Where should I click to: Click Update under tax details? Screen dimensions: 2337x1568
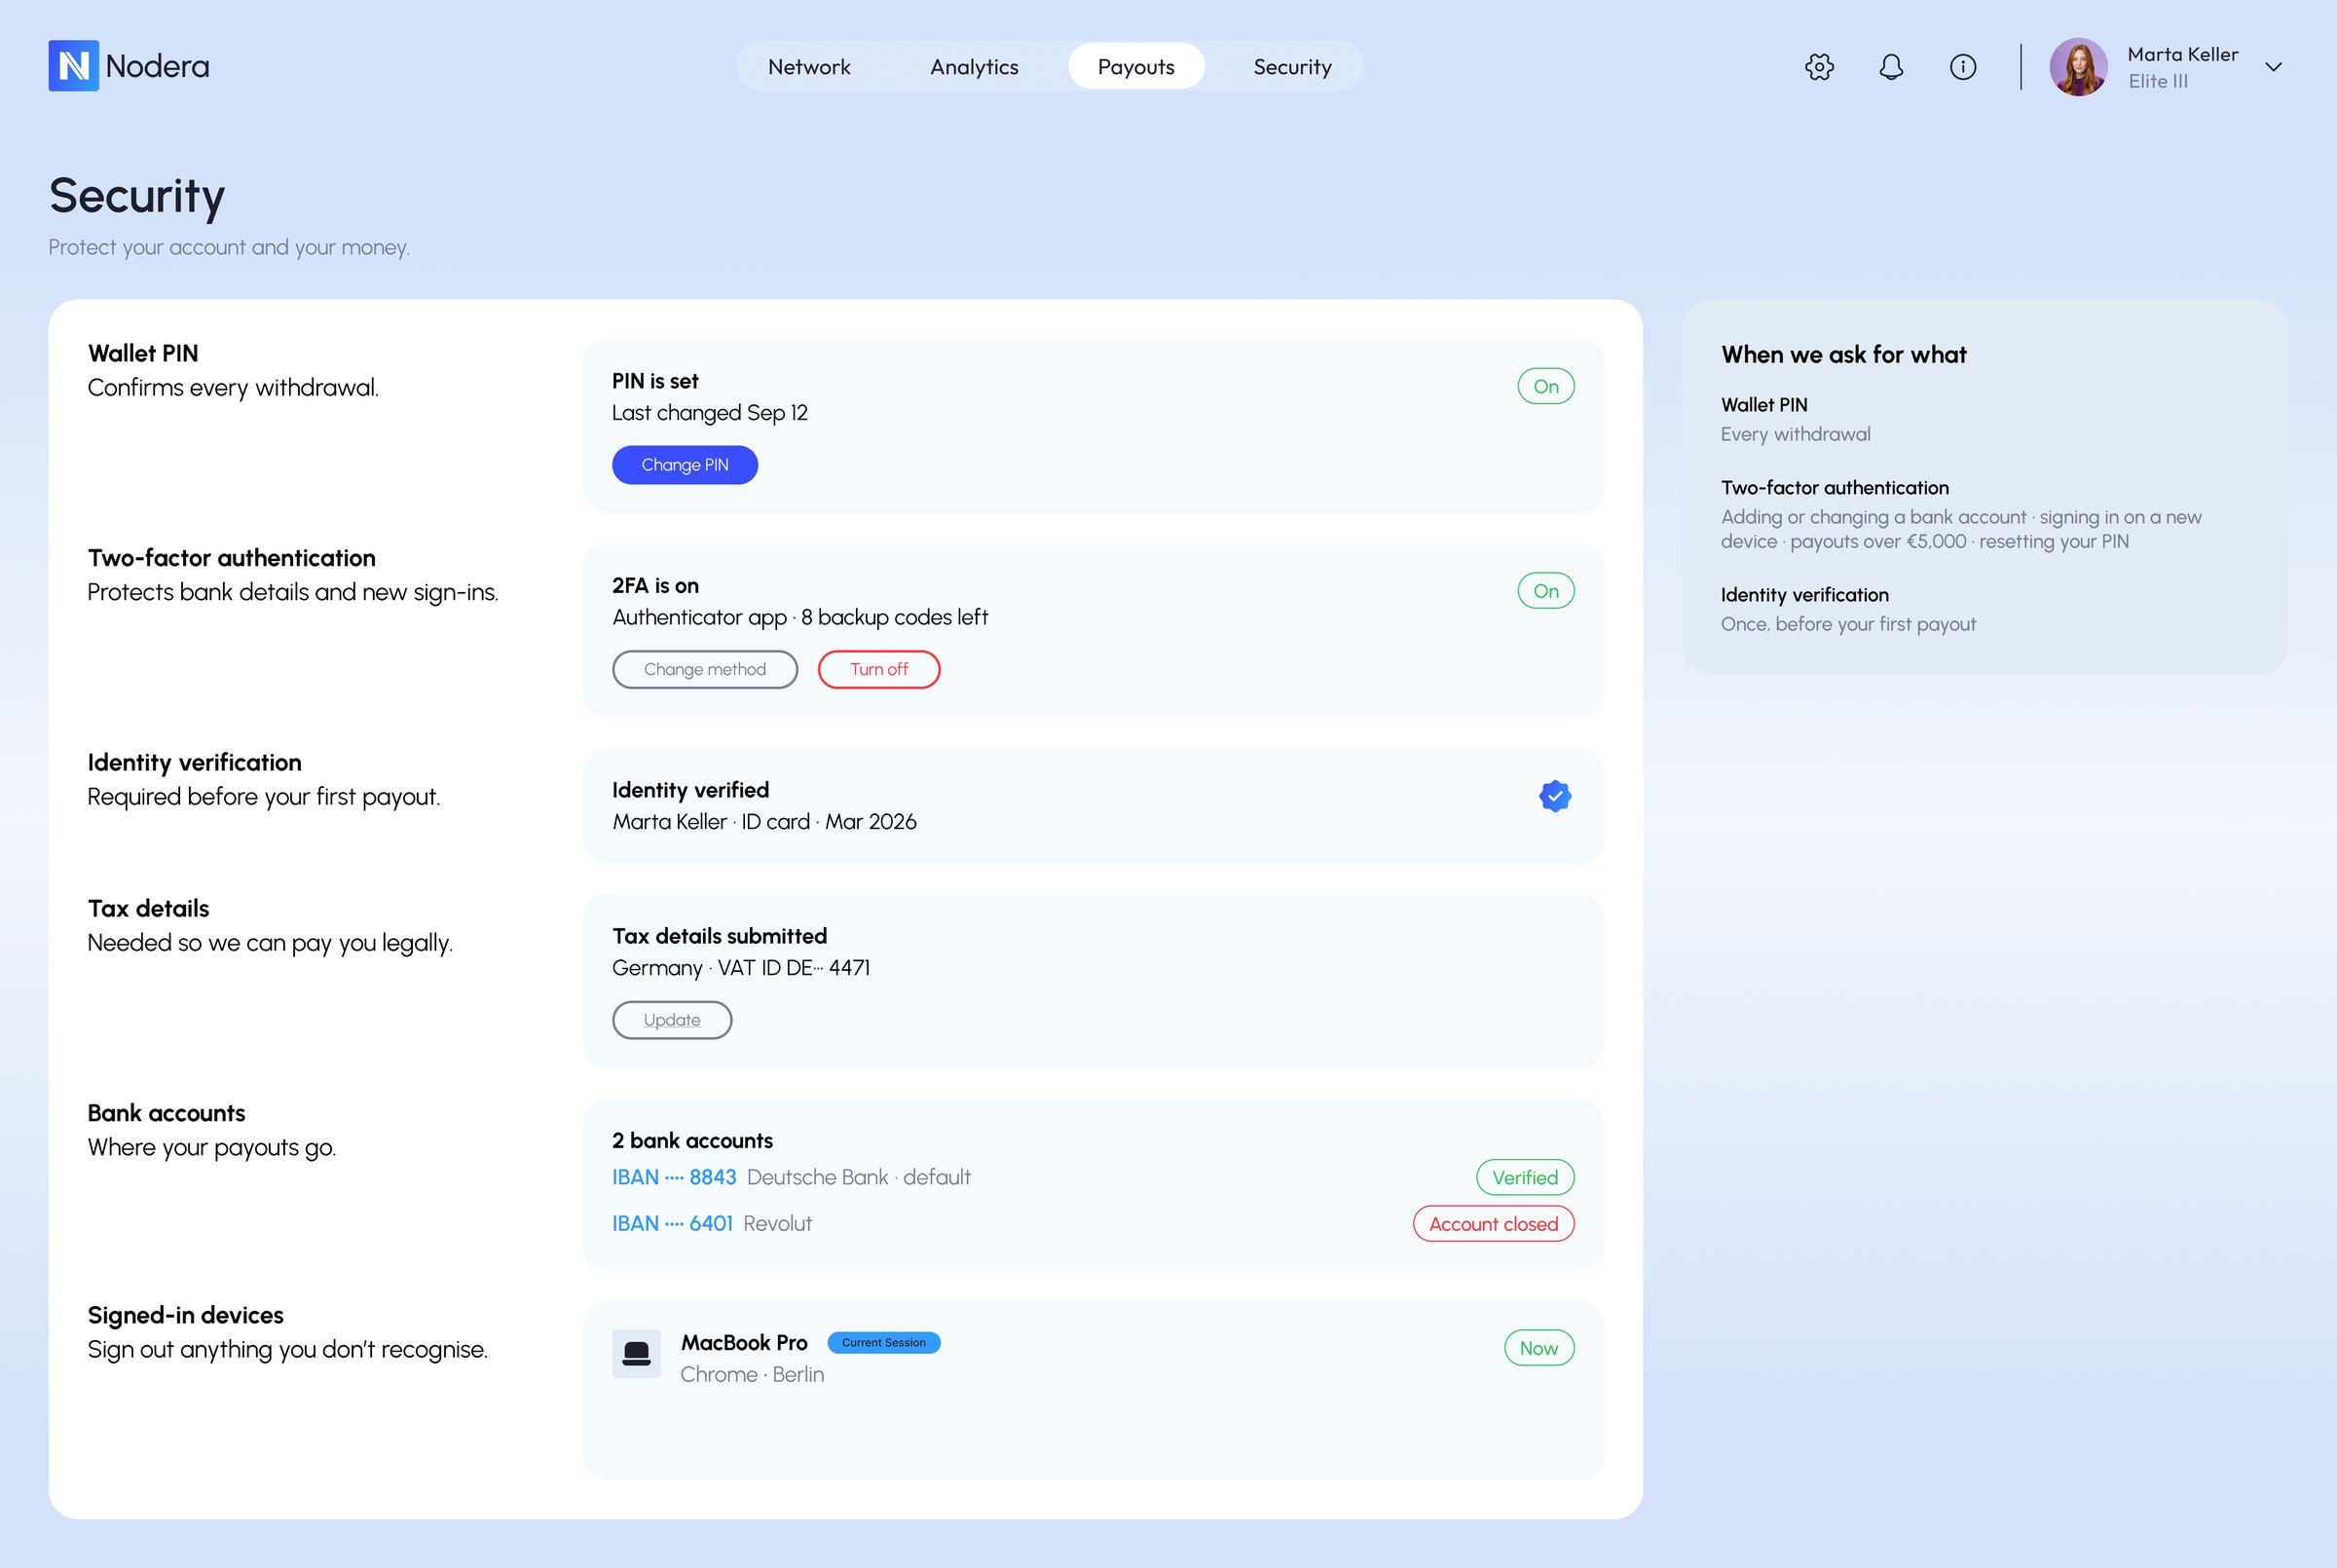672,1020
